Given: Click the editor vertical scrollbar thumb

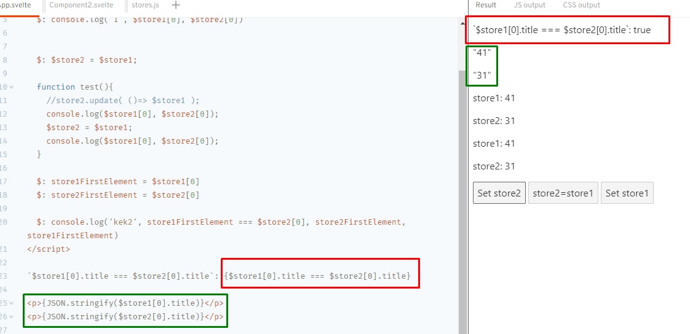Looking at the screenshot, I should (462, 202).
